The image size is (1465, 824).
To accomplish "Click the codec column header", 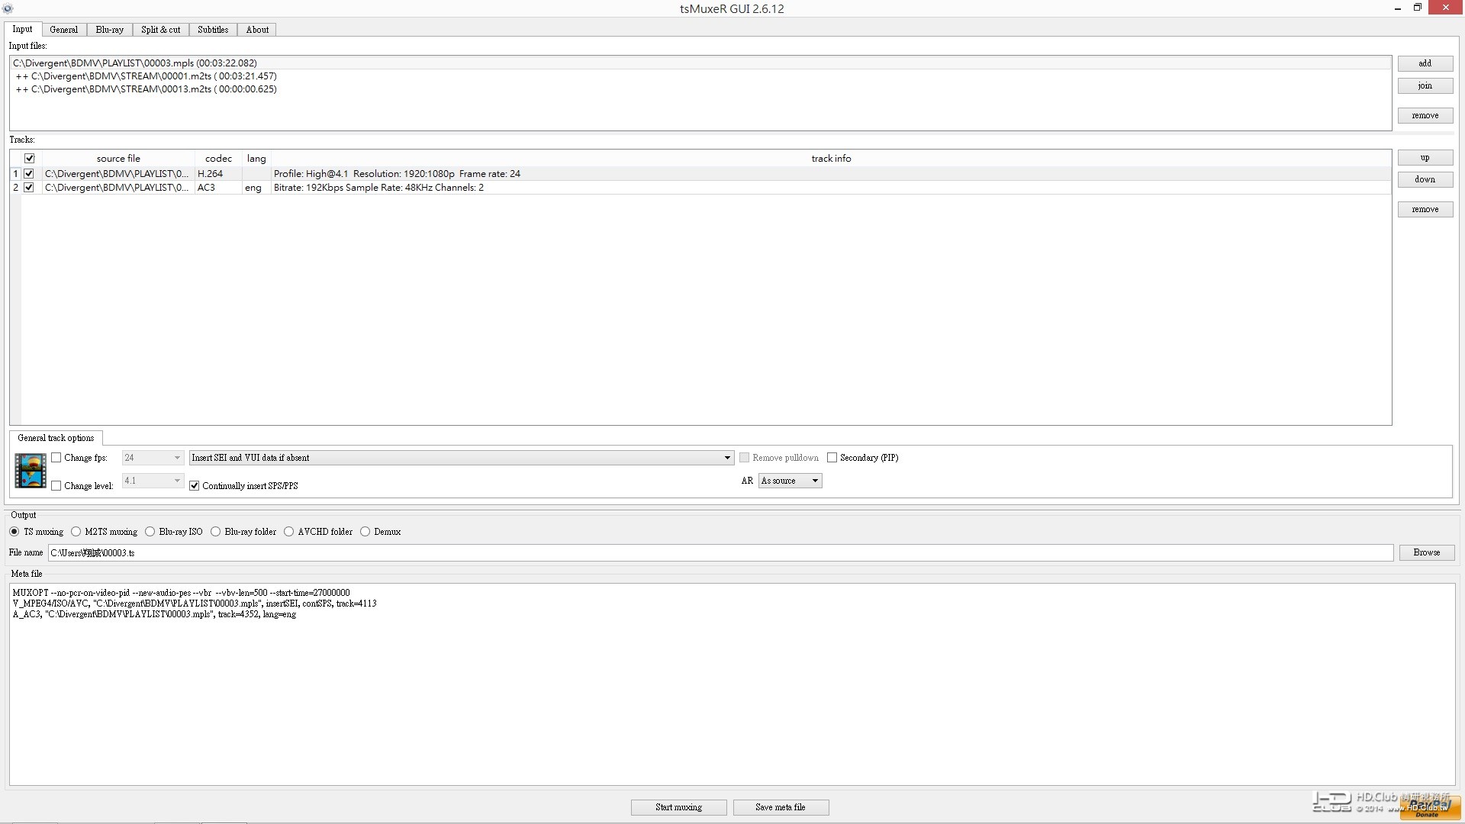I will pos(218,159).
